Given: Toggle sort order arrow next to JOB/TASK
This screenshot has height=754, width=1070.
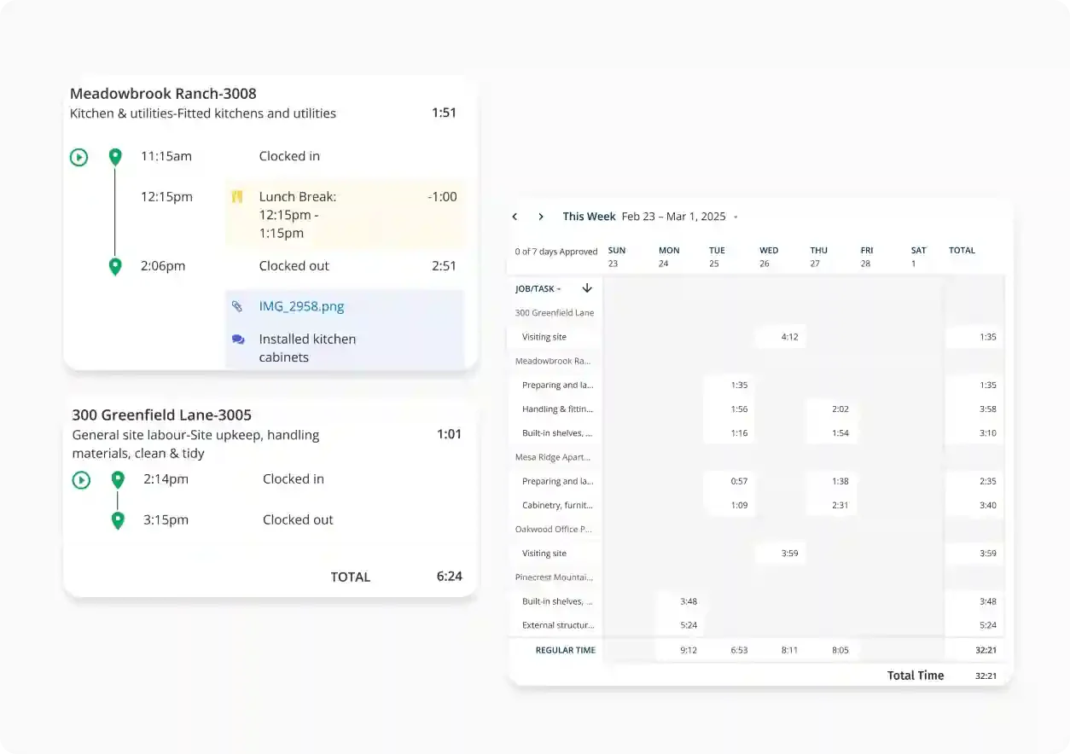Looking at the screenshot, I should [x=587, y=288].
